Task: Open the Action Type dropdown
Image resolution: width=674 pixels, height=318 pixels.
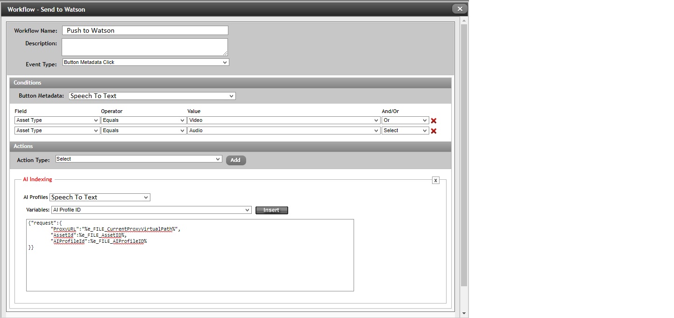Action: click(x=138, y=159)
